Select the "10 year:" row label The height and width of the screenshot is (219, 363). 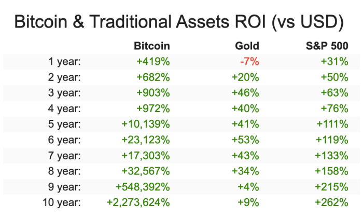click(x=61, y=202)
